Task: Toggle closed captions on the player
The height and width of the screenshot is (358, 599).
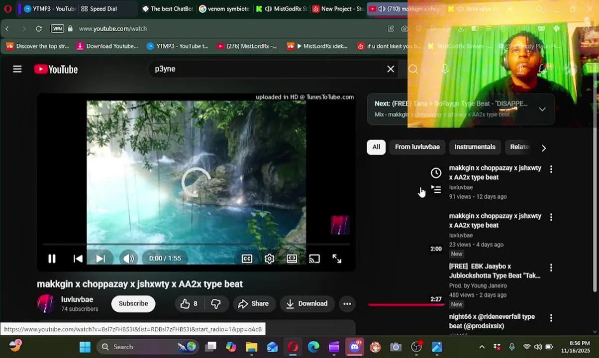Action: tap(247, 259)
